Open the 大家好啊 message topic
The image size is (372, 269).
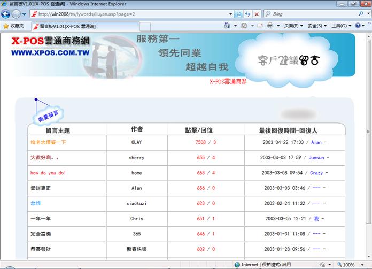click(x=45, y=158)
